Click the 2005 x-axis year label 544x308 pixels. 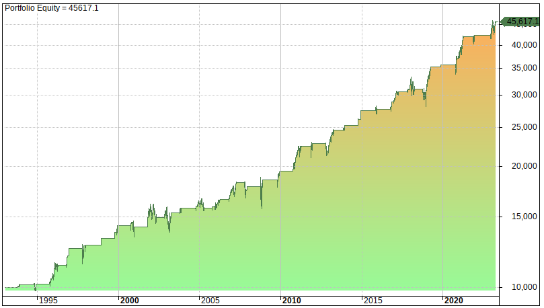(210, 301)
